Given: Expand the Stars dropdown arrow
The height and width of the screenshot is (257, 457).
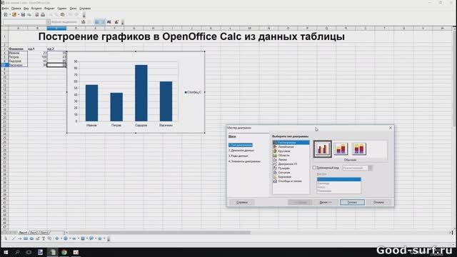Looking at the screenshot, I should (x=104, y=238).
